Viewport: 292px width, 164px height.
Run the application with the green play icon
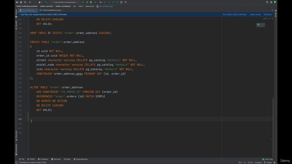pos(83,2)
